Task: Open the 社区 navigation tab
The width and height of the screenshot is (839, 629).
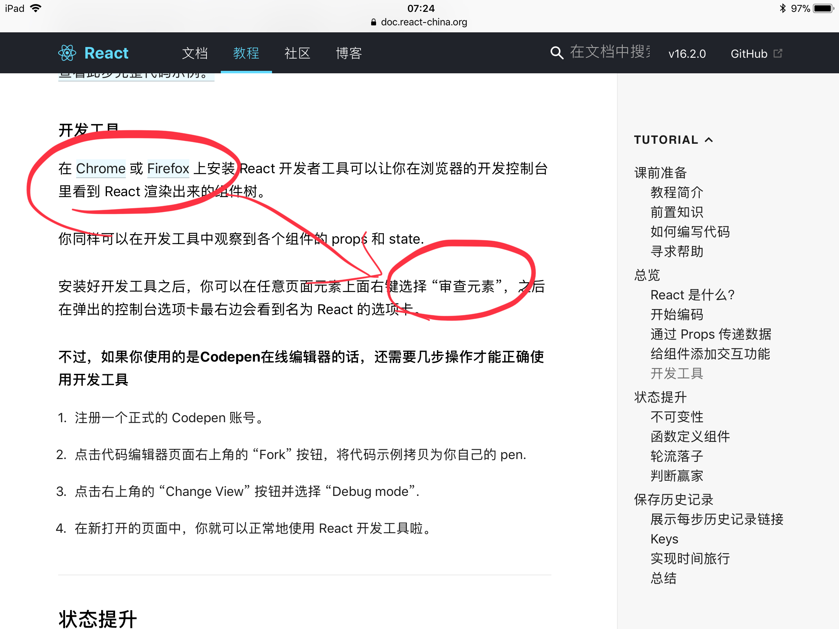Action: (297, 53)
